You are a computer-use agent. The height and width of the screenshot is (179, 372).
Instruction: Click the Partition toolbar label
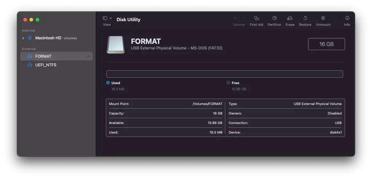pyautogui.click(x=274, y=25)
